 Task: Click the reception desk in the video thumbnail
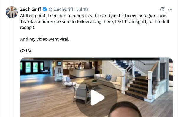pyautogui.click(x=82, y=72)
